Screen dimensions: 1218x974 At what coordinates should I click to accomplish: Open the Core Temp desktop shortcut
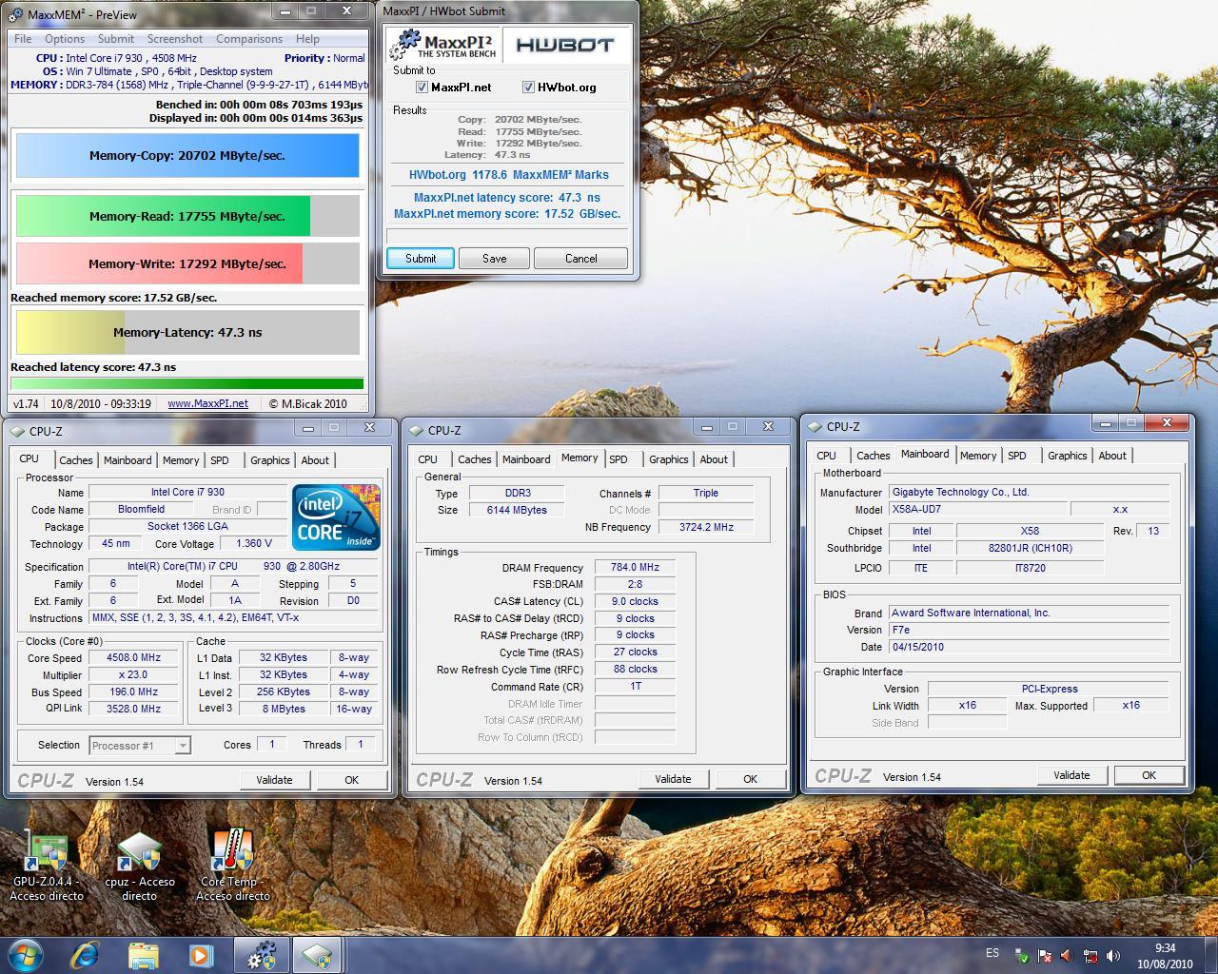232,864
